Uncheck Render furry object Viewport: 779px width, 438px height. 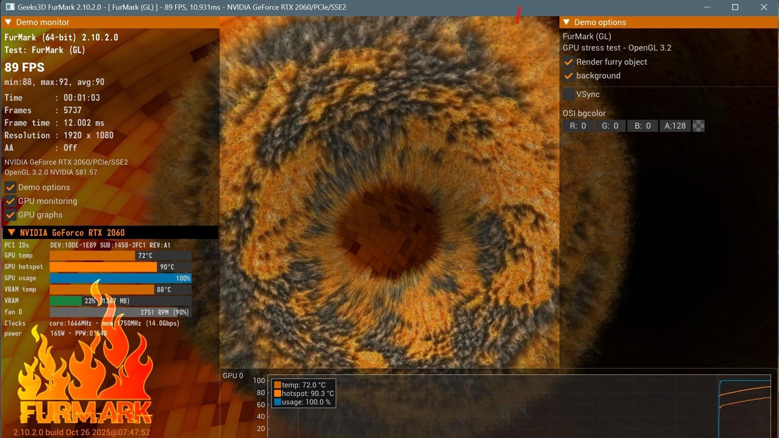tap(568, 62)
